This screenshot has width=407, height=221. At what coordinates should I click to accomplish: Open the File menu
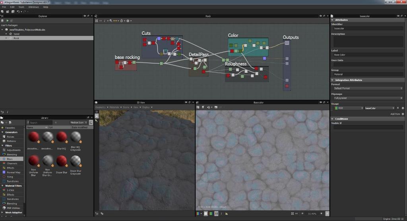point(4,7)
